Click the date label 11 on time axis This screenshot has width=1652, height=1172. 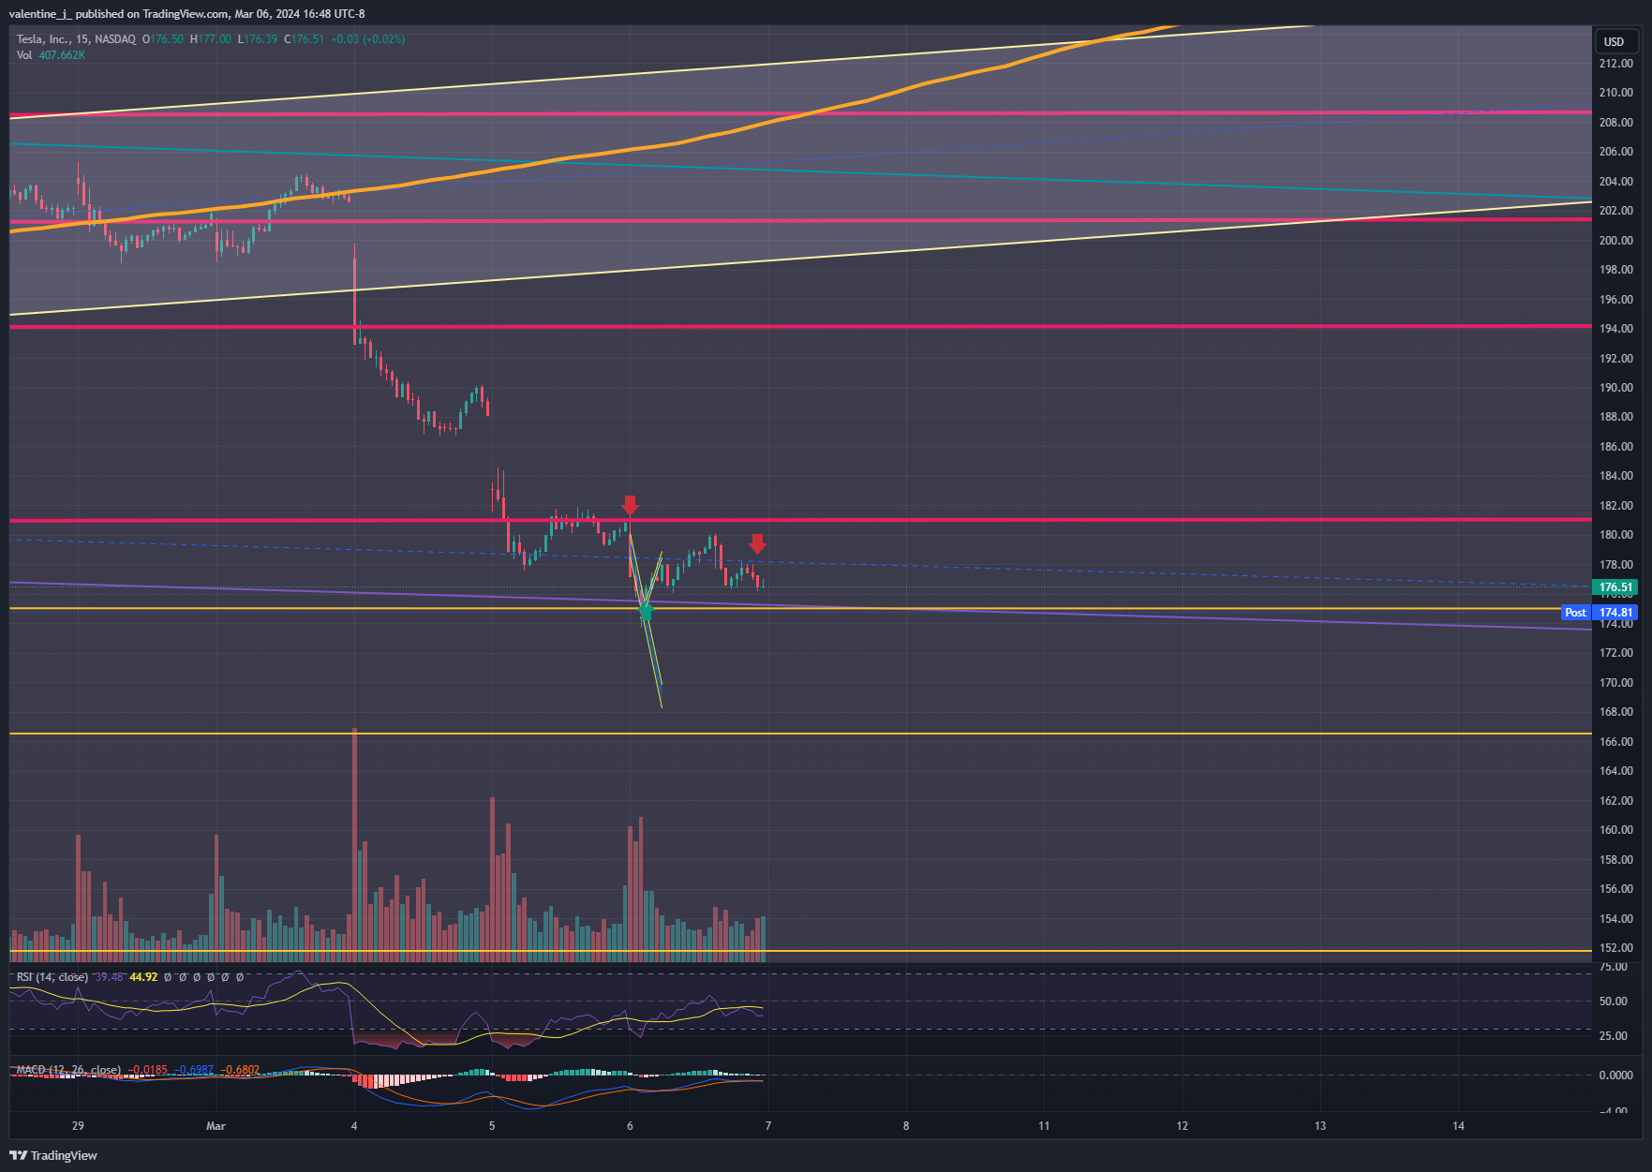coord(1044,1126)
